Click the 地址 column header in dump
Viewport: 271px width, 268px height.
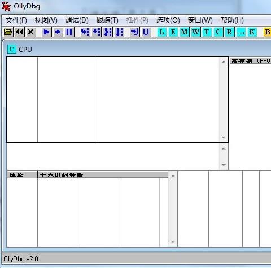pyautogui.click(x=22, y=175)
